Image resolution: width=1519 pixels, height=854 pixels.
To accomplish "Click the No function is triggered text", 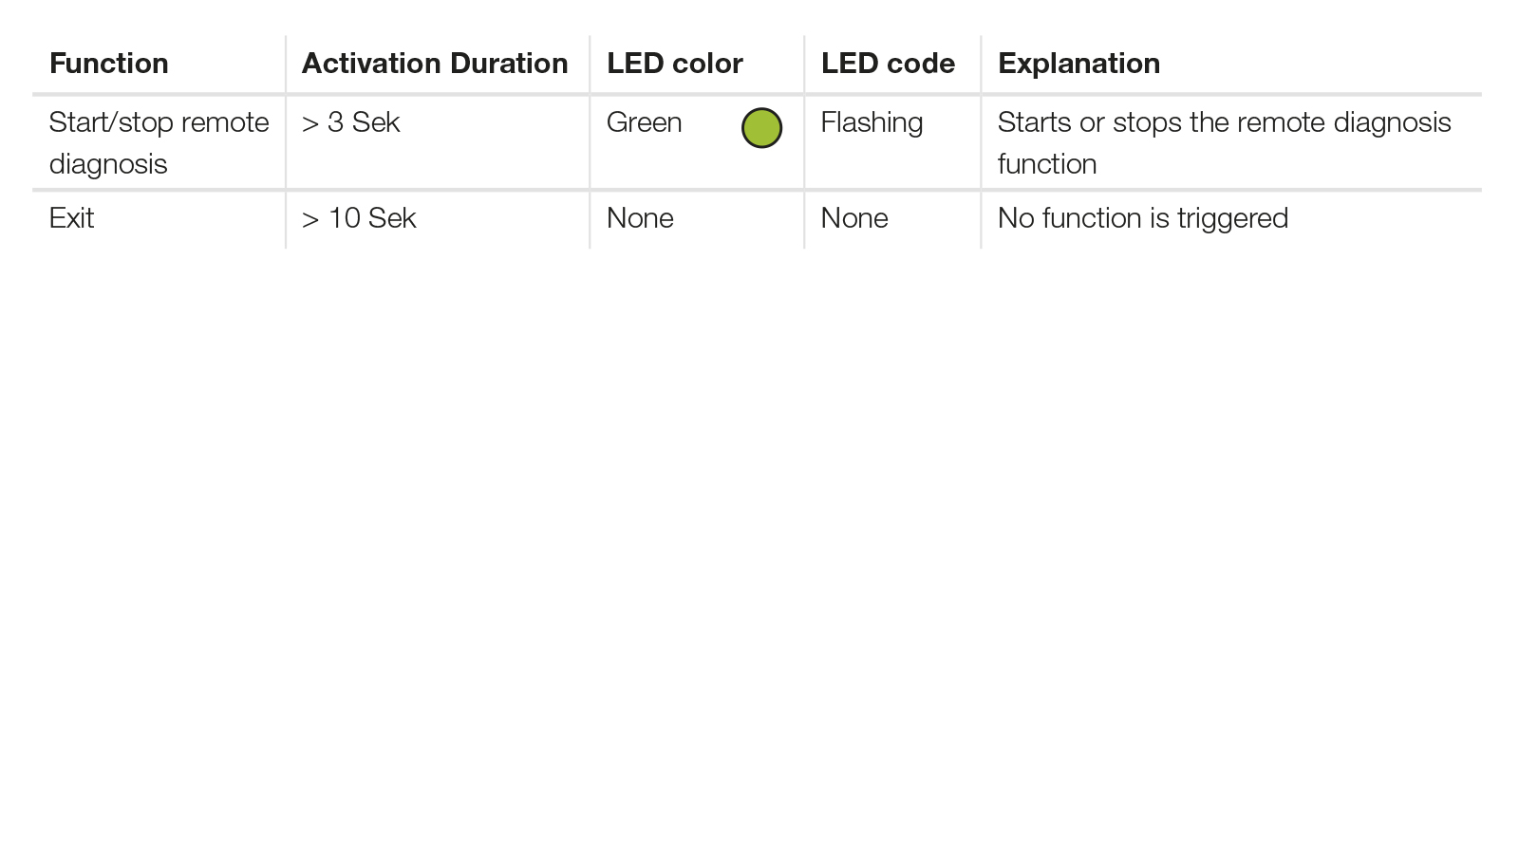I will [x=1143, y=219].
